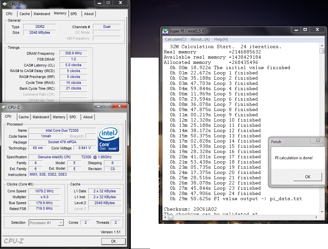The height and width of the screenshot is (249, 328).
Task: Close the upper CPU-Z Memory window
Action: (120, 3)
